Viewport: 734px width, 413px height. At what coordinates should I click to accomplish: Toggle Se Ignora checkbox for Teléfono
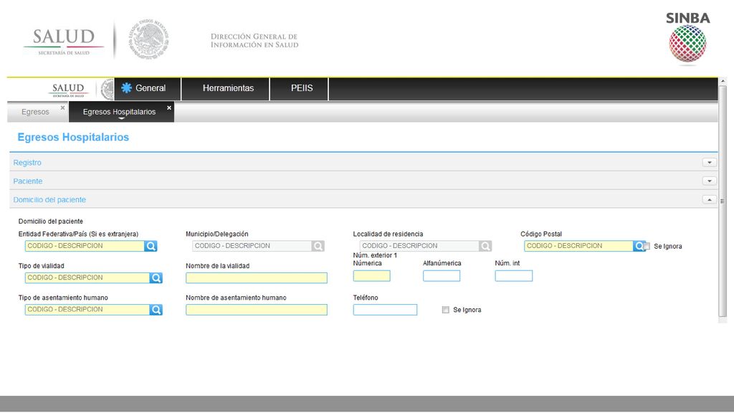pyautogui.click(x=446, y=310)
